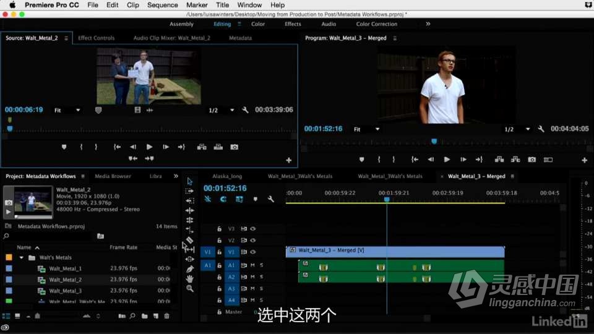Open timeline display settings wrench
This screenshot has width=594, height=334.
coord(271,199)
